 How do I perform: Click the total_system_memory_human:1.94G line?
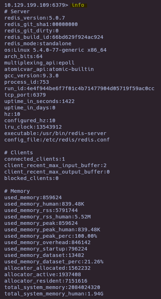pyautogui.click(x=54, y=294)
